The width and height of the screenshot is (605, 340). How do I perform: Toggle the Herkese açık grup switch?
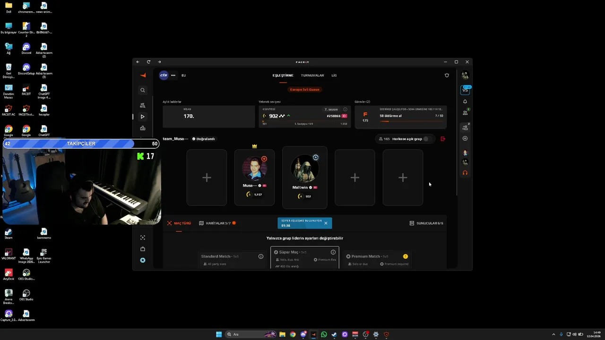pos(427,139)
